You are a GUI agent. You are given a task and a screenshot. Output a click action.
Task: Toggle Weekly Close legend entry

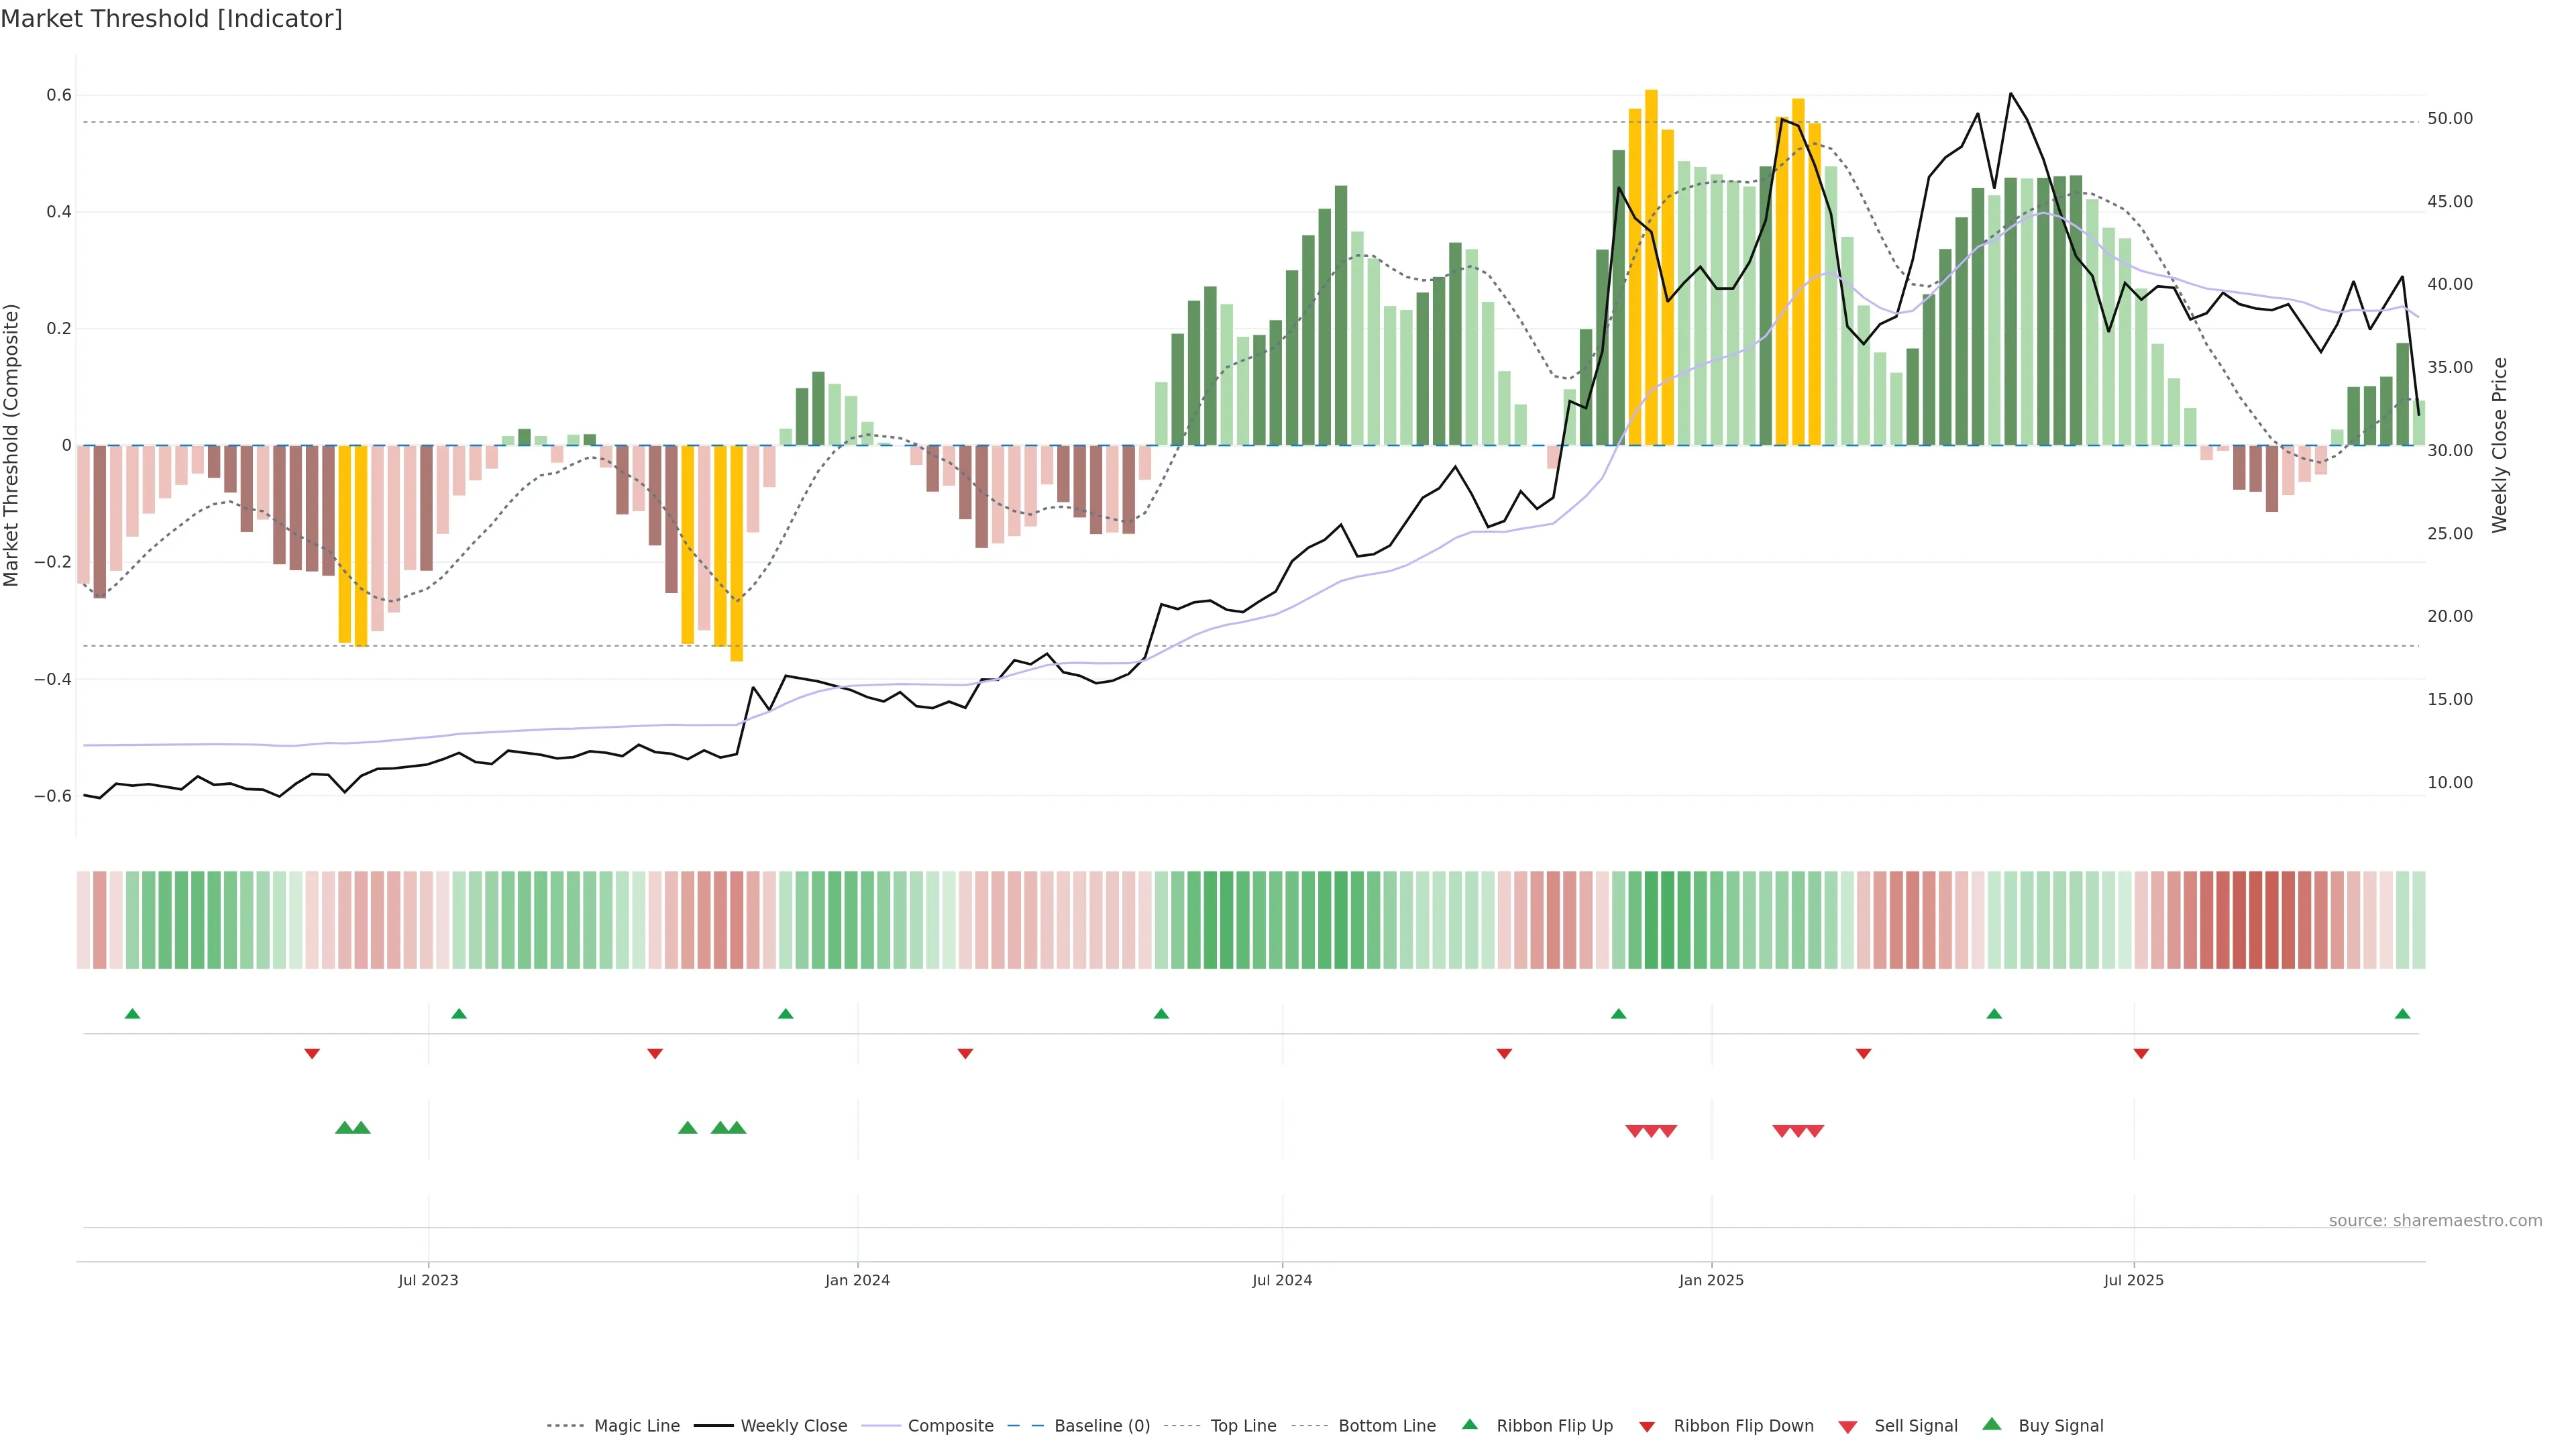[793, 1426]
